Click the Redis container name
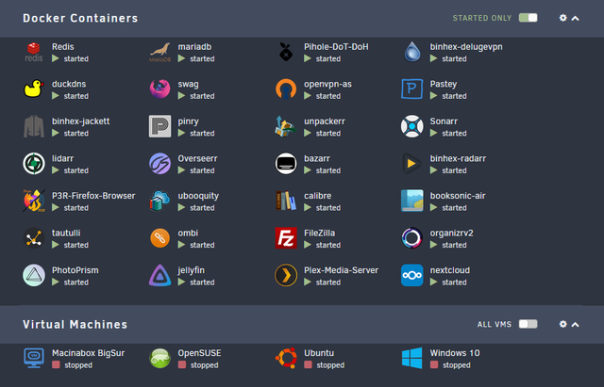This screenshot has width=604, height=387. 63,47
